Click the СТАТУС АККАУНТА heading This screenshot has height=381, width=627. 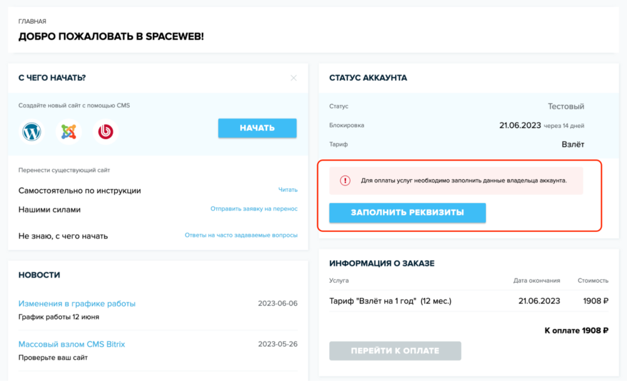369,78
